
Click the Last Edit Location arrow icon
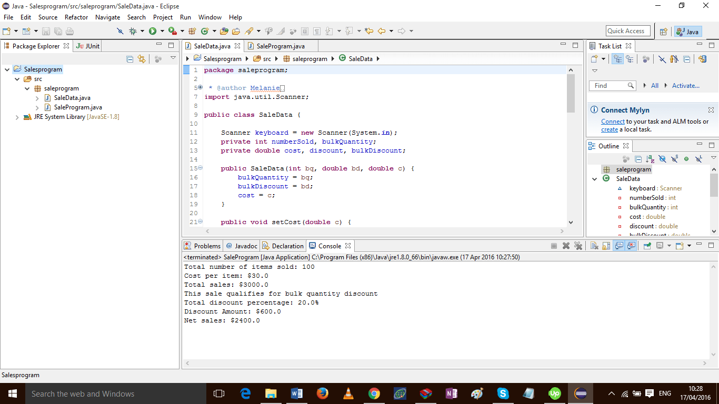coord(369,32)
